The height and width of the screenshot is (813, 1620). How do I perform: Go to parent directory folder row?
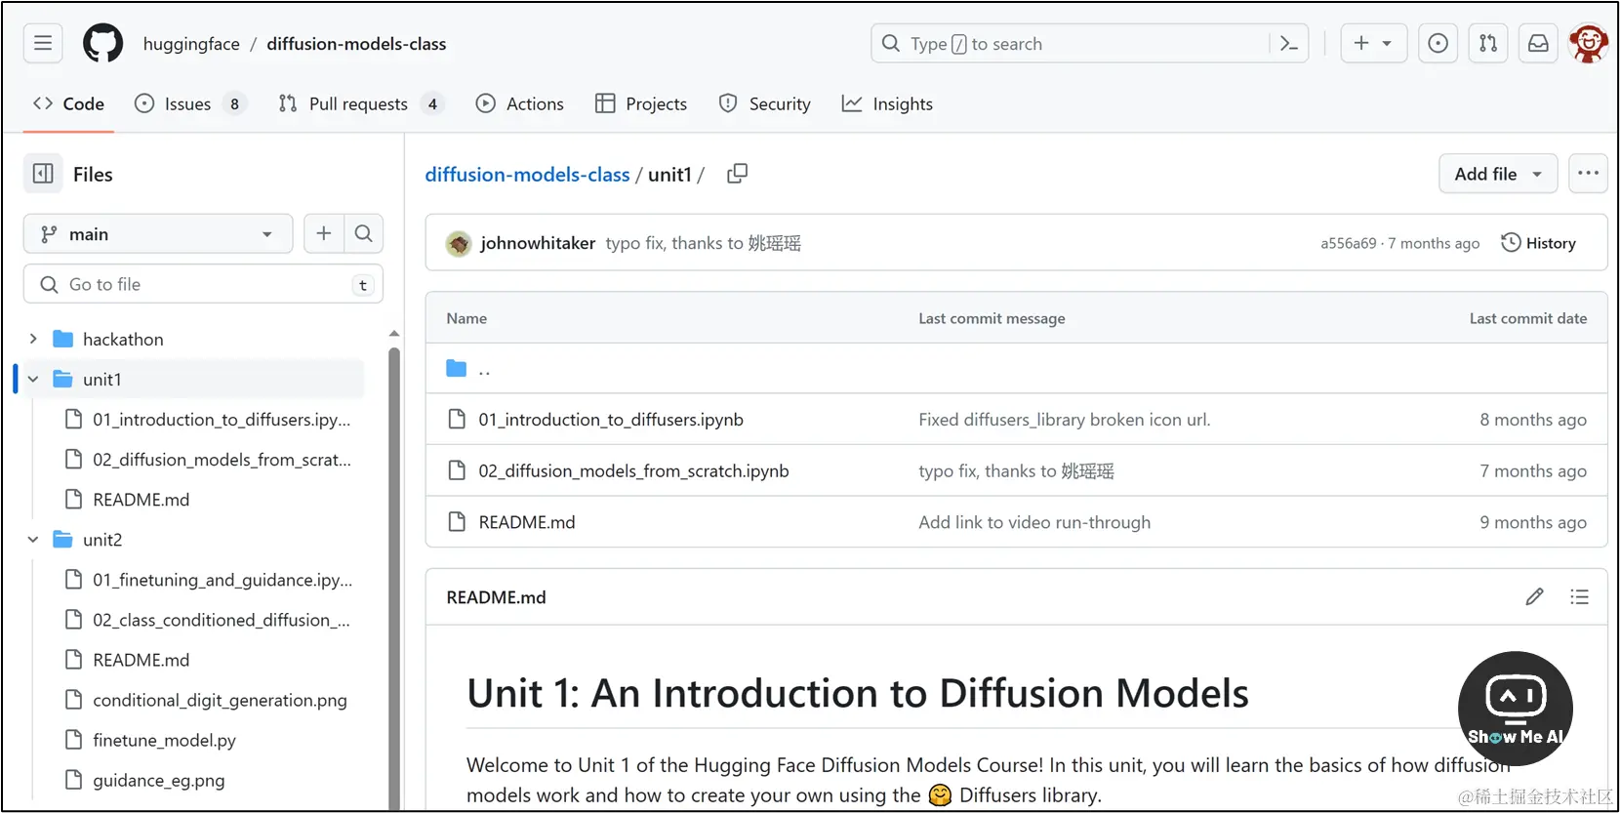pyautogui.click(x=1016, y=368)
